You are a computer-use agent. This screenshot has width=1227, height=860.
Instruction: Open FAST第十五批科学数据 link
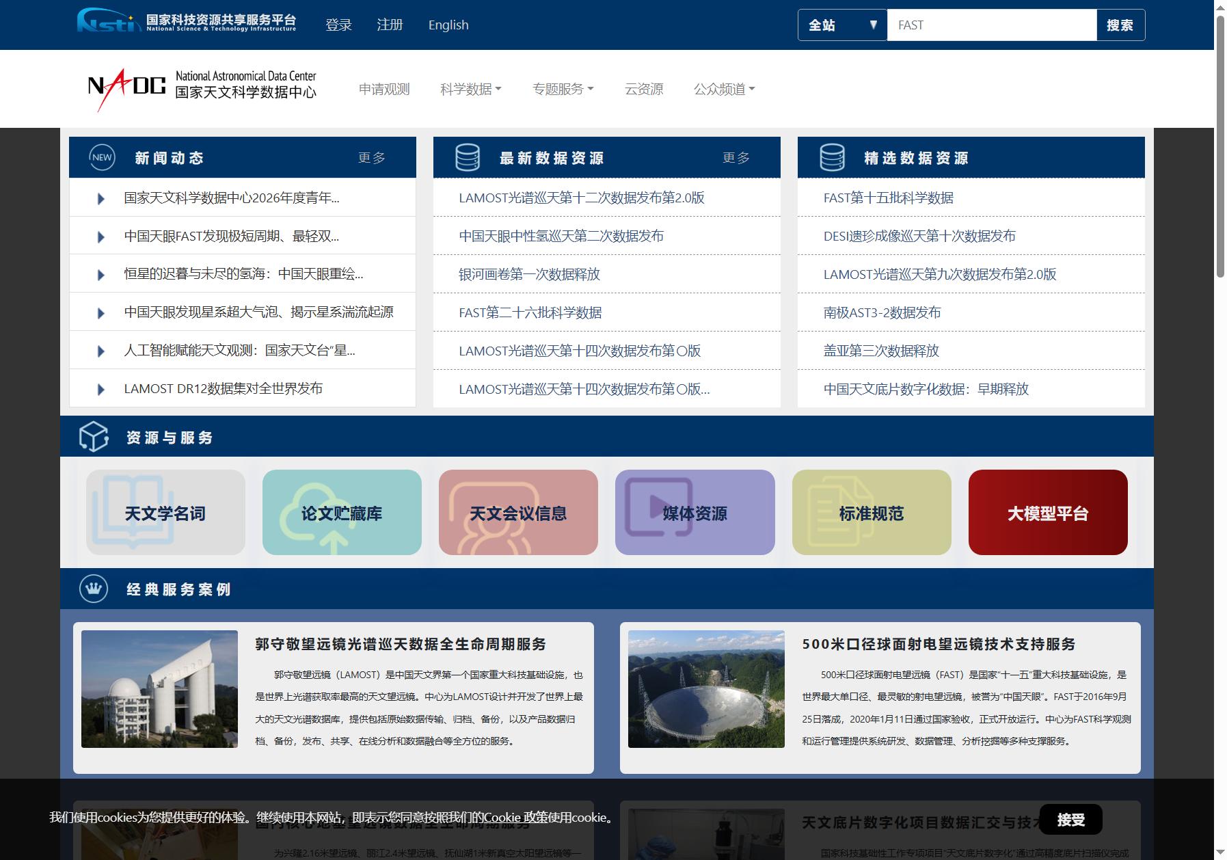tap(889, 198)
